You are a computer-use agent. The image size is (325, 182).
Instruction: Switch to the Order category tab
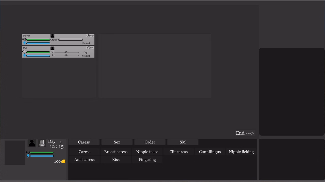click(150, 142)
